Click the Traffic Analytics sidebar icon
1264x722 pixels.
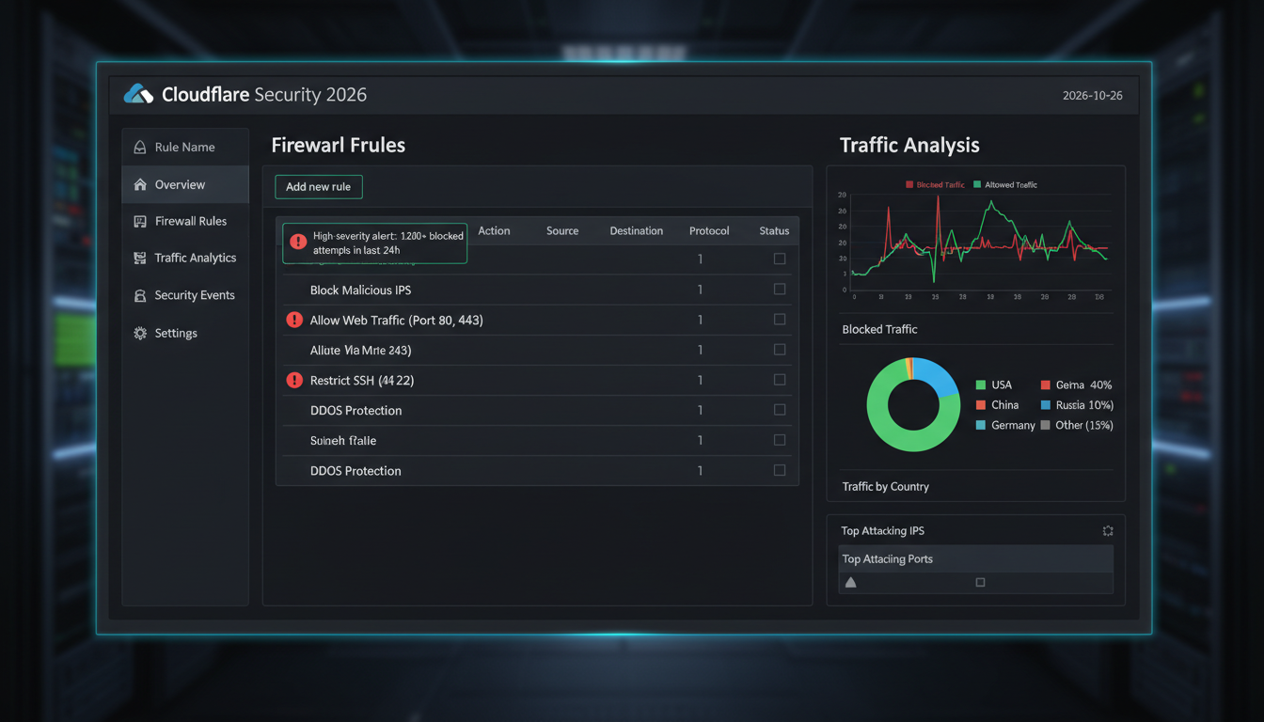point(140,258)
